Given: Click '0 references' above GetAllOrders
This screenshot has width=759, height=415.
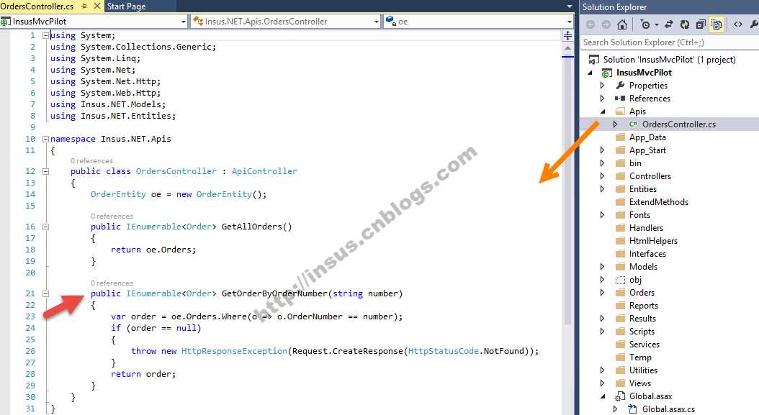Looking at the screenshot, I should pos(112,216).
